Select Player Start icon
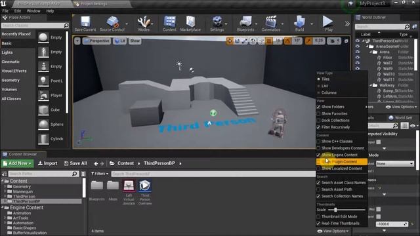This screenshot has width=420, height=236. [x=43, y=95]
